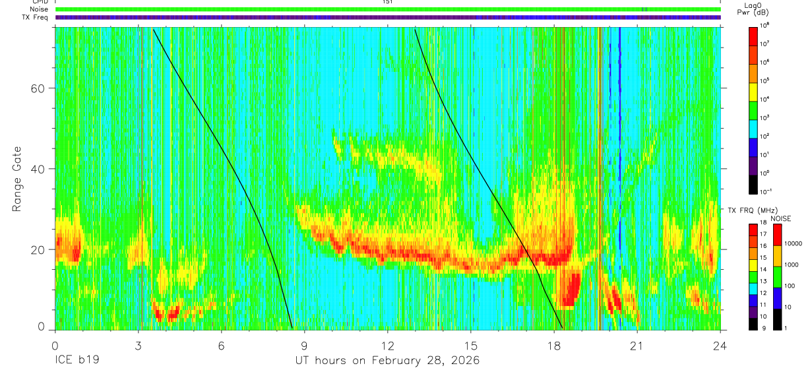Image resolution: width=810 pixels, height=374 pixels.
Task: Click the '100' NOISE legend value
Action: (789, 286)
